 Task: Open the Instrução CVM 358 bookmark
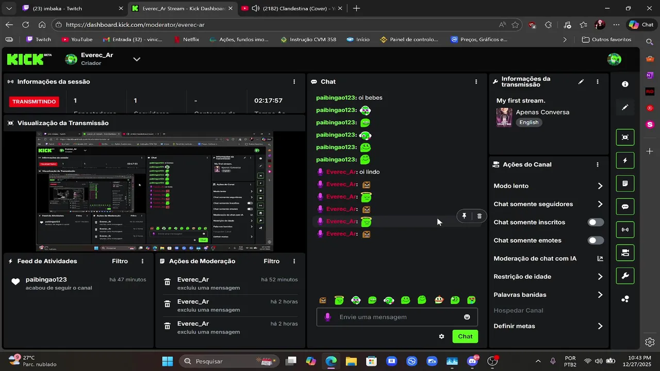pos(308,39)
